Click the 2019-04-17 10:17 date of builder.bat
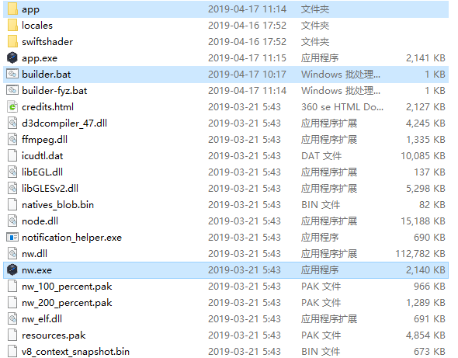Viewport: 458px width, 358px height. [x=247, y=75]
